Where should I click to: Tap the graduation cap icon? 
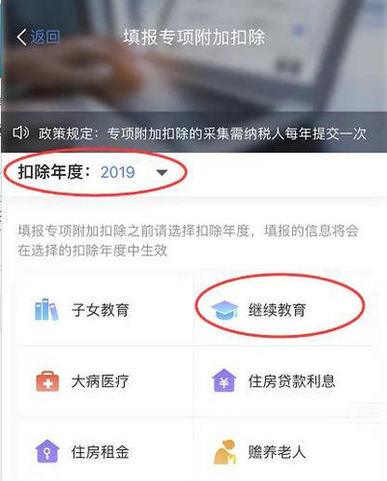pyautogui.click(x=224, y=310)
